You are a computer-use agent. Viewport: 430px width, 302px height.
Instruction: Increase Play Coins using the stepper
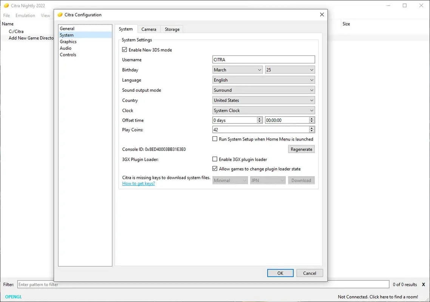tap(312, 128)
